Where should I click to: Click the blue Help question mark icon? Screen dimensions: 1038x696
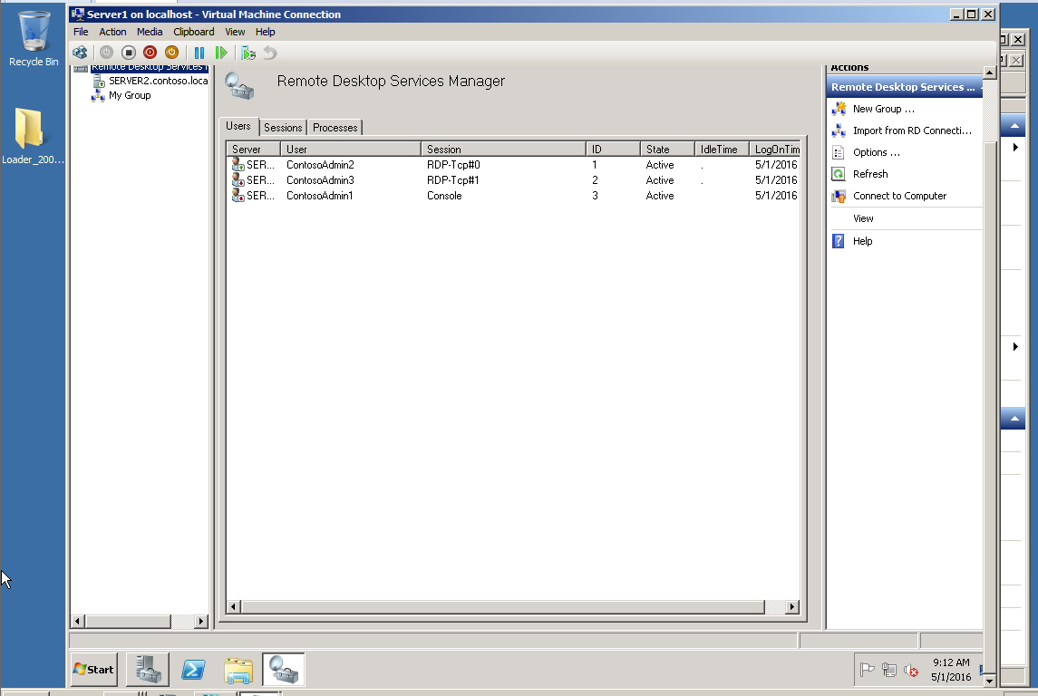838,241
